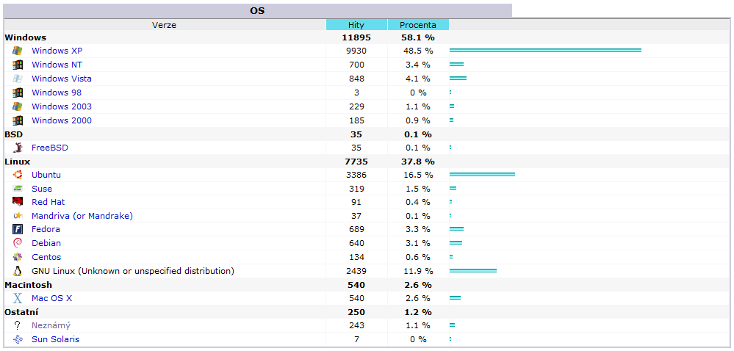Click the Windows Vista logo icon
The height and width of the screenshot is (351, 734).
coord(18,79)
